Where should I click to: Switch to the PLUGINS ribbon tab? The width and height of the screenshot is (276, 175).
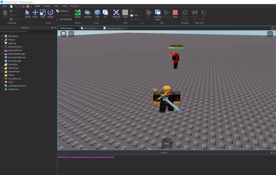(x=75, y=6)
